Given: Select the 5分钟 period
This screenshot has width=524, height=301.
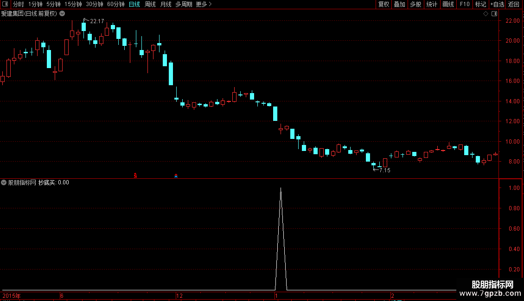Looking at the screenshot, I should click(x=53, y=4).
